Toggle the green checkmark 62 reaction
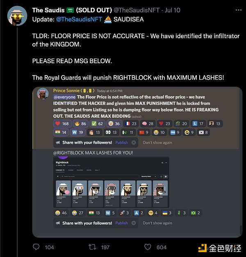This screenshot has height=257, width=246. 97,124
